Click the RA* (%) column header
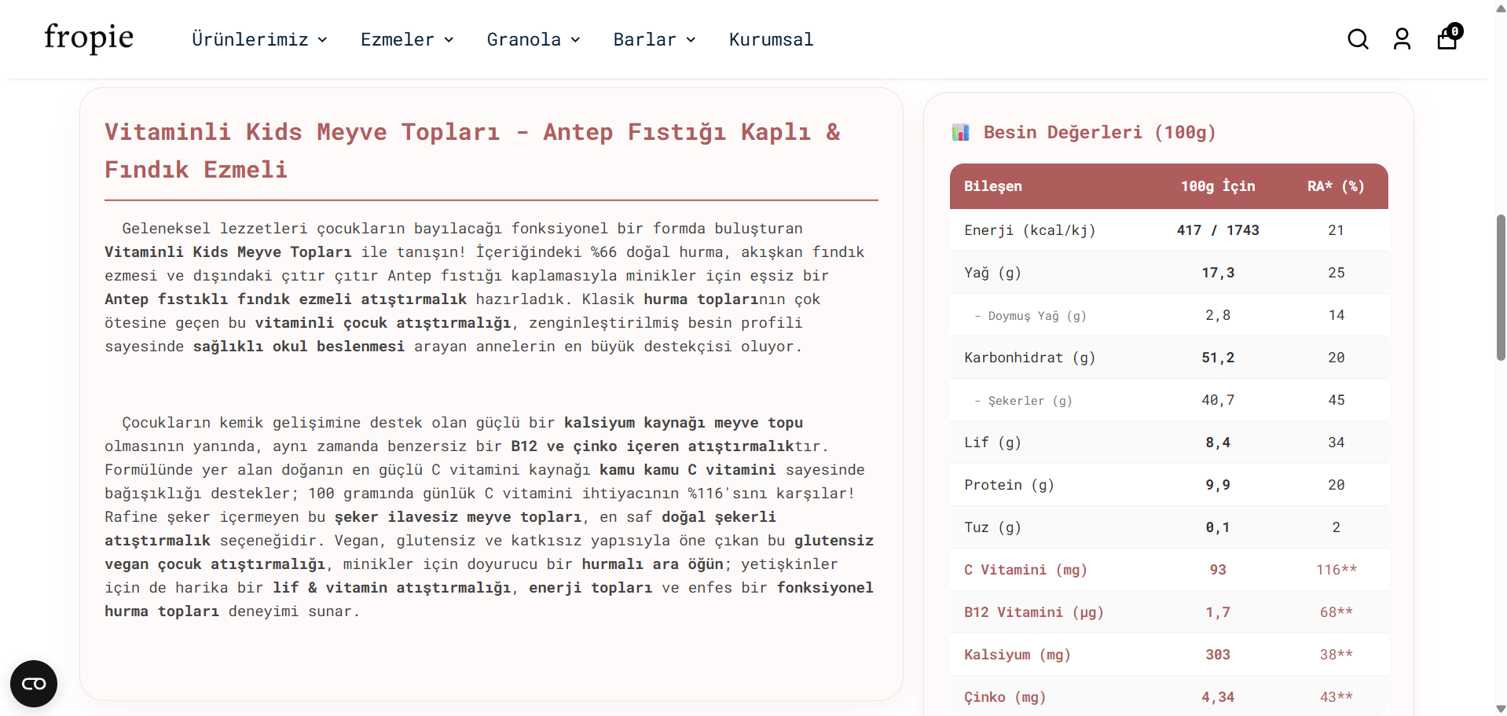Image resolution: width=1507 pixels, height=716 pixels. point(1335,186)
